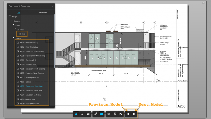Screen dimensions: 211x119
Task: Go to the Previous Model
Action: click(128, 114)
